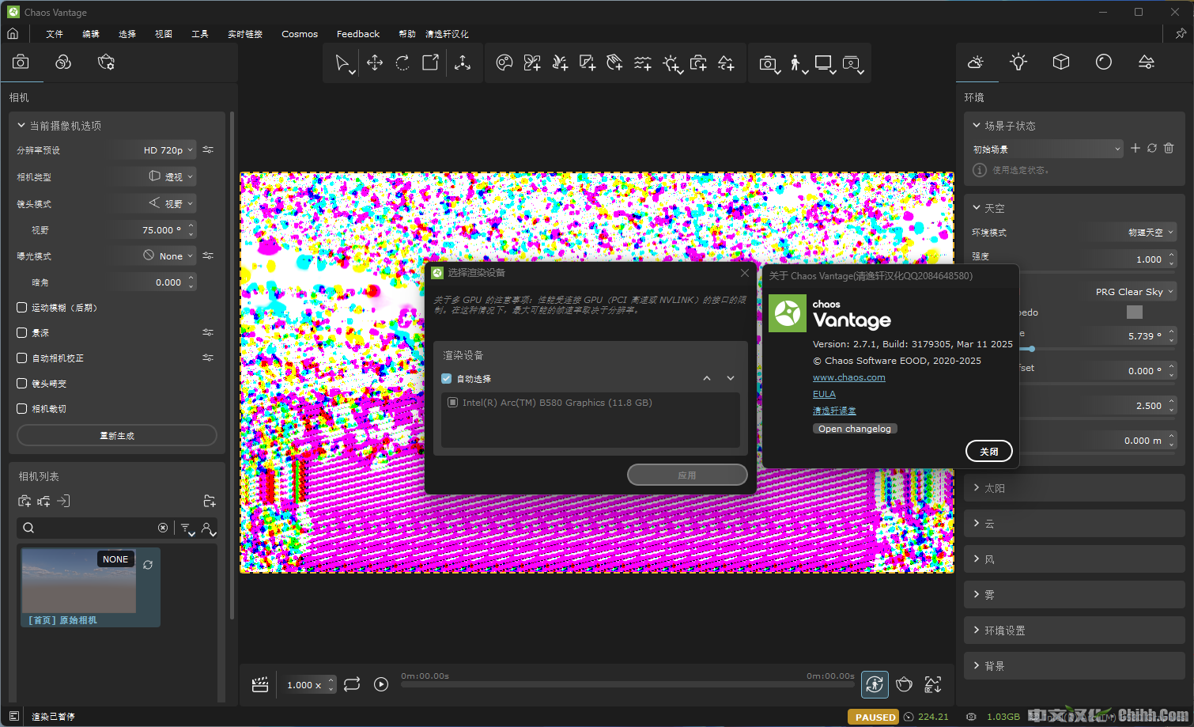Open the Materials panel cube icon
This screenshot has width=1194, height=727.
(1060, 62)
